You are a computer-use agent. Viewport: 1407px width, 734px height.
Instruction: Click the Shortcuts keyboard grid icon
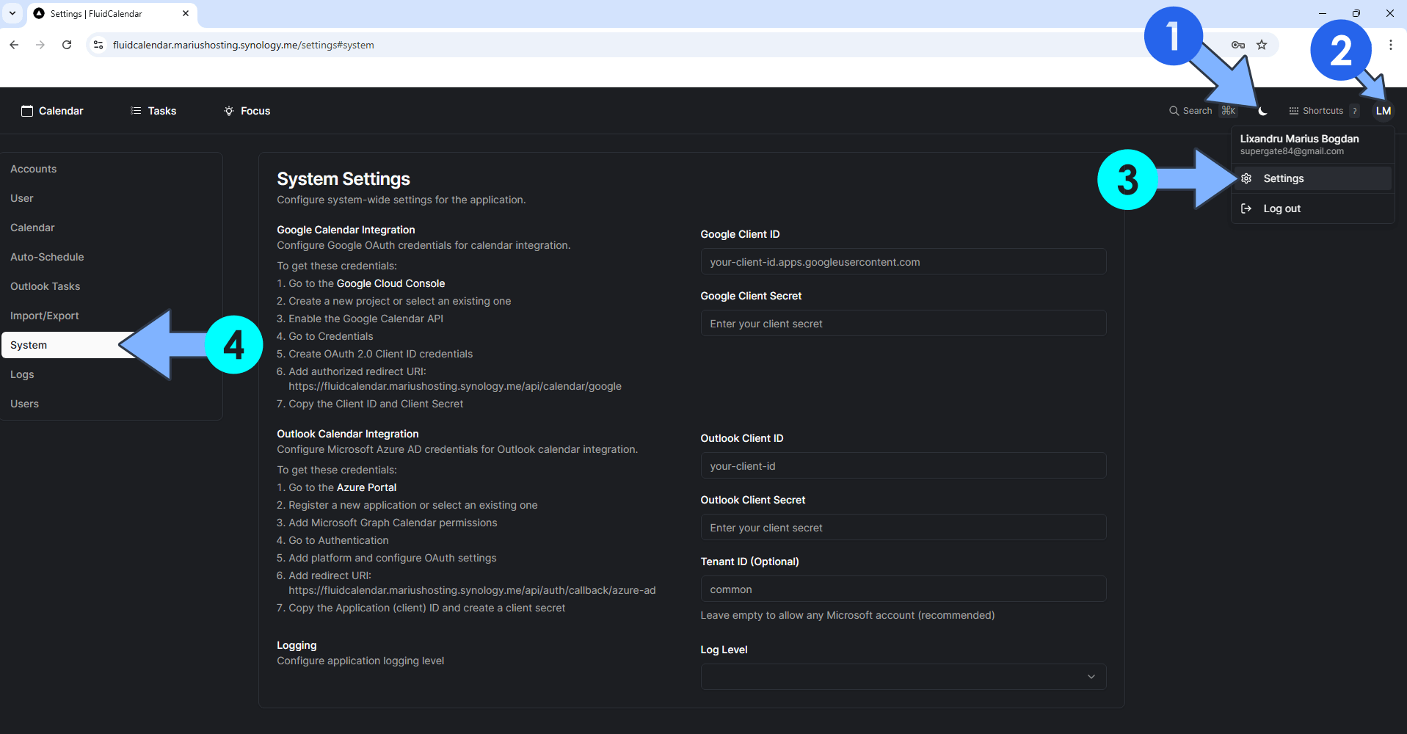tap(1294, 111)
